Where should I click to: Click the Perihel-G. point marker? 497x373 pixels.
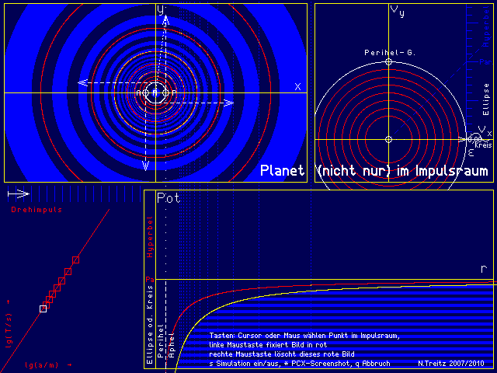pyautogui.click(x=389, y=61)
